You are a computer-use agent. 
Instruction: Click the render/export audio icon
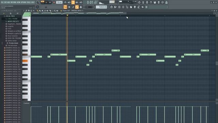click(159, 2)
